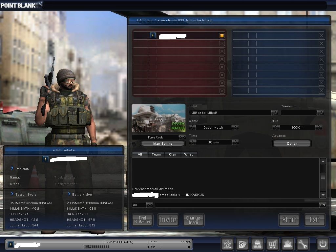Switch to the All chat tab

pos(140,155)
